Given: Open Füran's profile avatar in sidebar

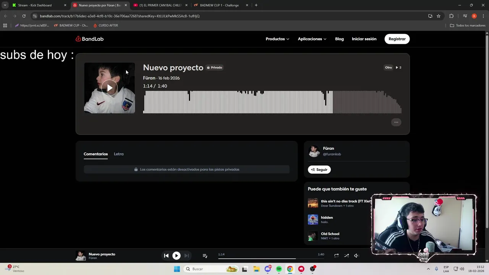Looking at the screenshot, I should (x=314, y=151).
